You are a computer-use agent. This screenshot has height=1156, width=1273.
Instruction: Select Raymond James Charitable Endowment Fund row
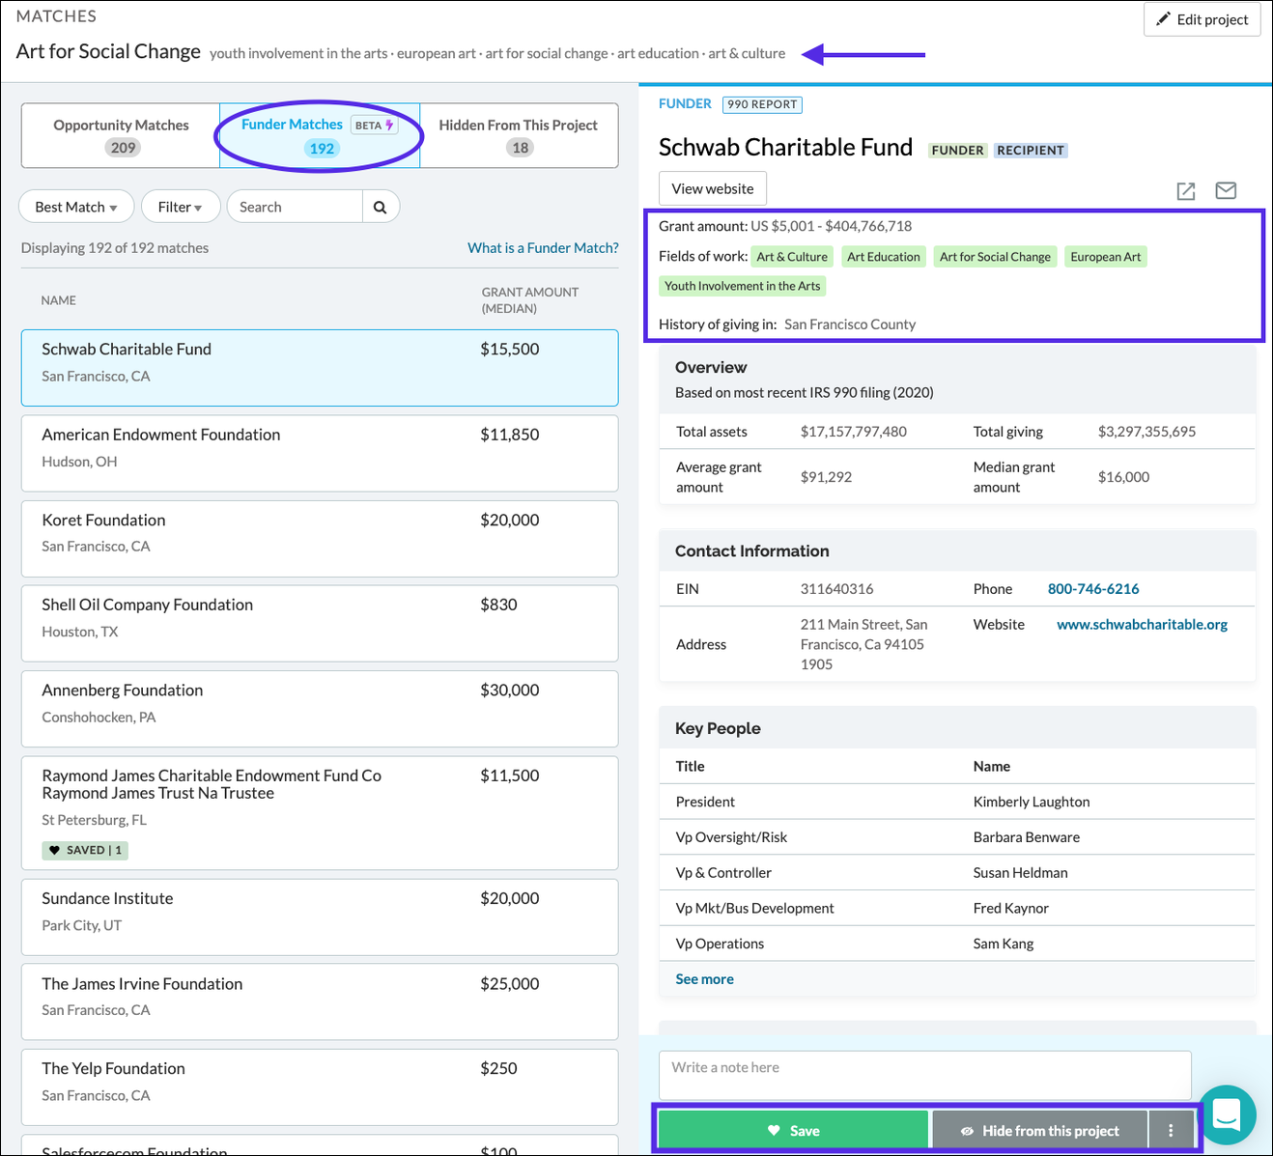[320, 813]
